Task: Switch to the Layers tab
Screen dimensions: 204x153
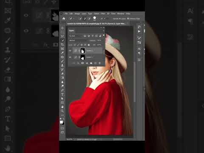Action: (71, 31)
